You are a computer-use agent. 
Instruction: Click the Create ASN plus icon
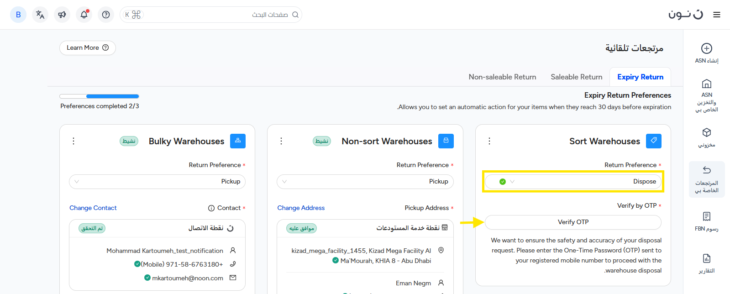[x=706, y=48]
